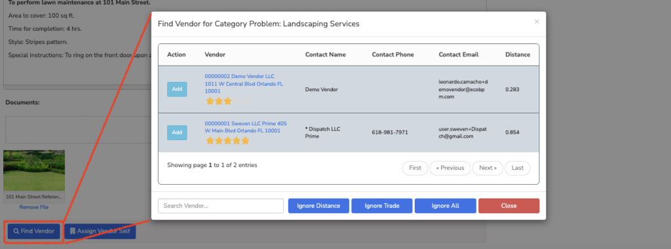Click the contact name Demo Vendor
This screenshot has height=249, width=671.
(x=321, y=89)
